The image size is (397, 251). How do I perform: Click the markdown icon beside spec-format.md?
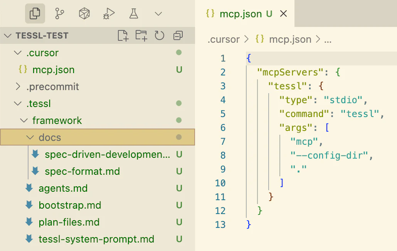click(x=35, y=171)
